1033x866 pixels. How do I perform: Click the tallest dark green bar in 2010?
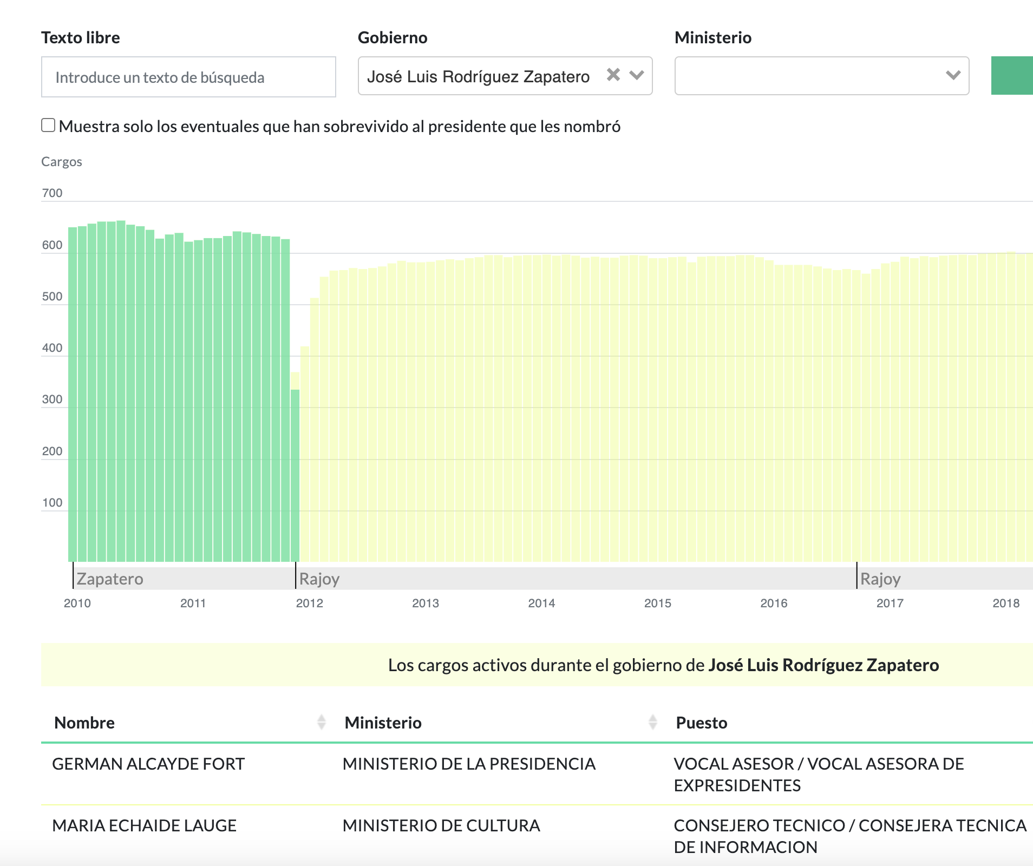click(121, 390)
